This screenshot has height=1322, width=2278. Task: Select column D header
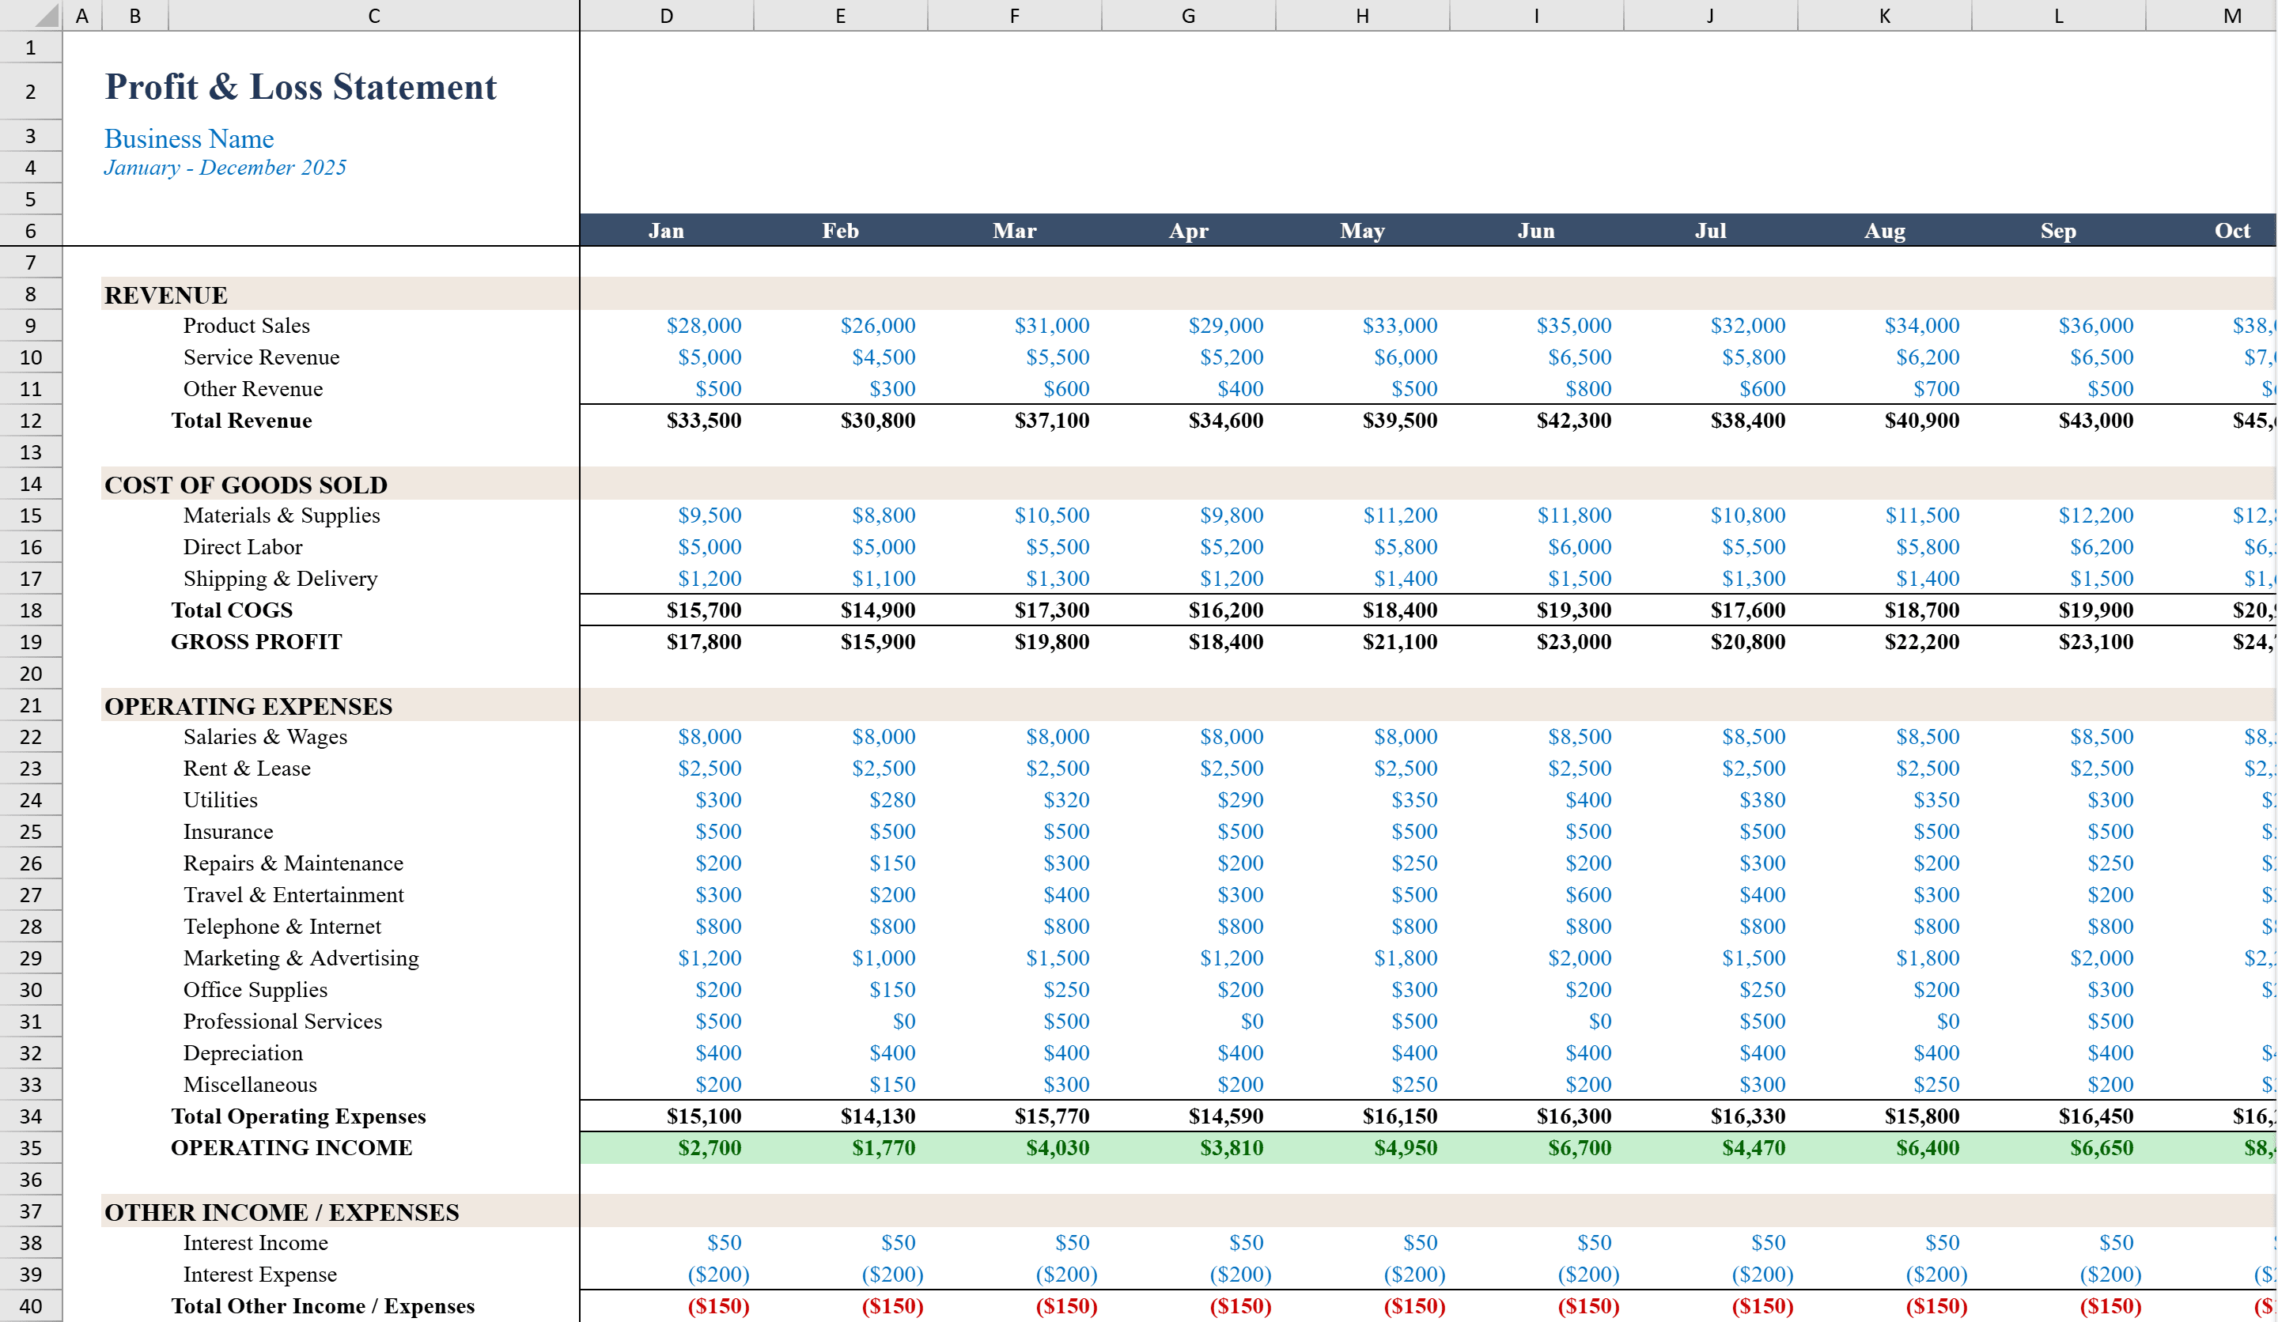pos(666,14)
